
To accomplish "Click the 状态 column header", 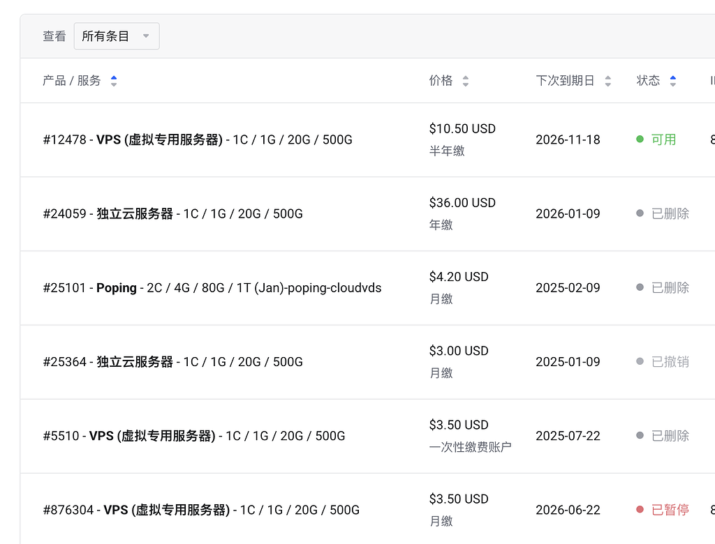I will 648,81.
